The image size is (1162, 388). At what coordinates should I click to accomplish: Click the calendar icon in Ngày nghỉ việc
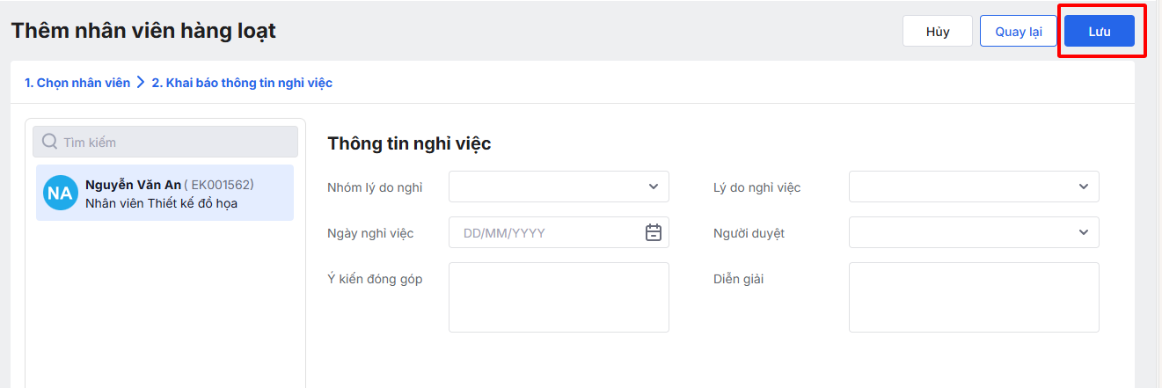click(x=653, y=233)
